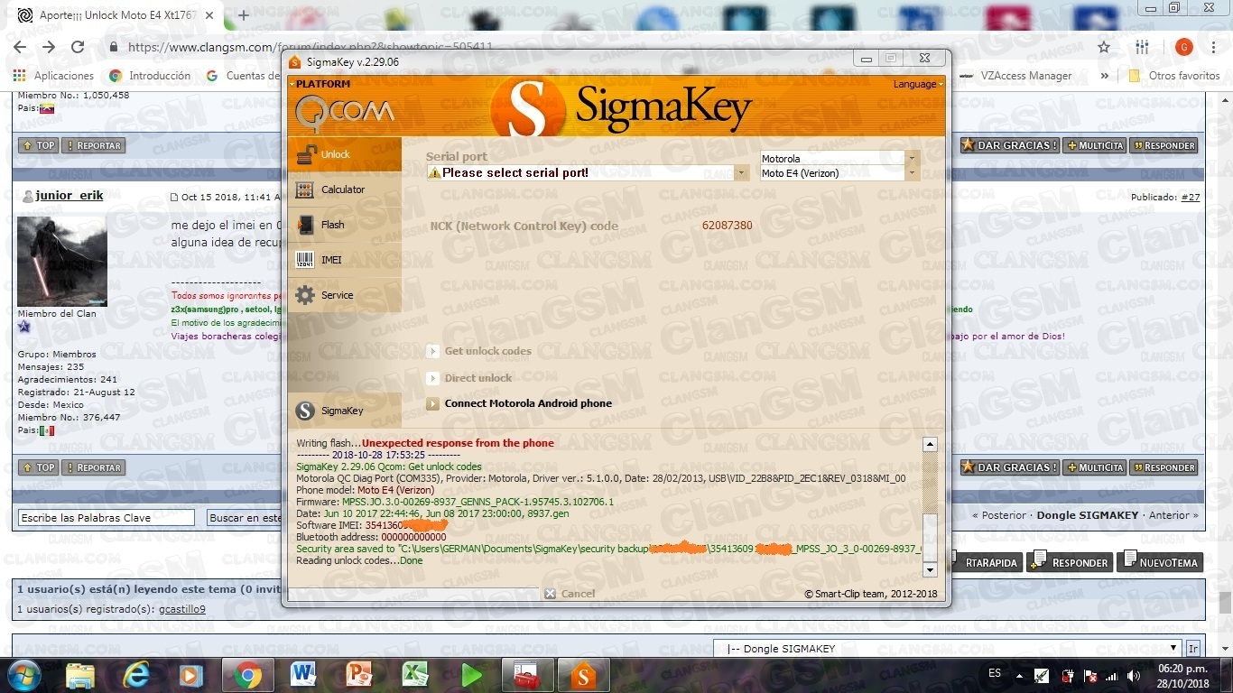Open the VZAccess Manager bookmark
Image resolution: width=1233 pixels, height=693 pixels.
click(1017, 76)
